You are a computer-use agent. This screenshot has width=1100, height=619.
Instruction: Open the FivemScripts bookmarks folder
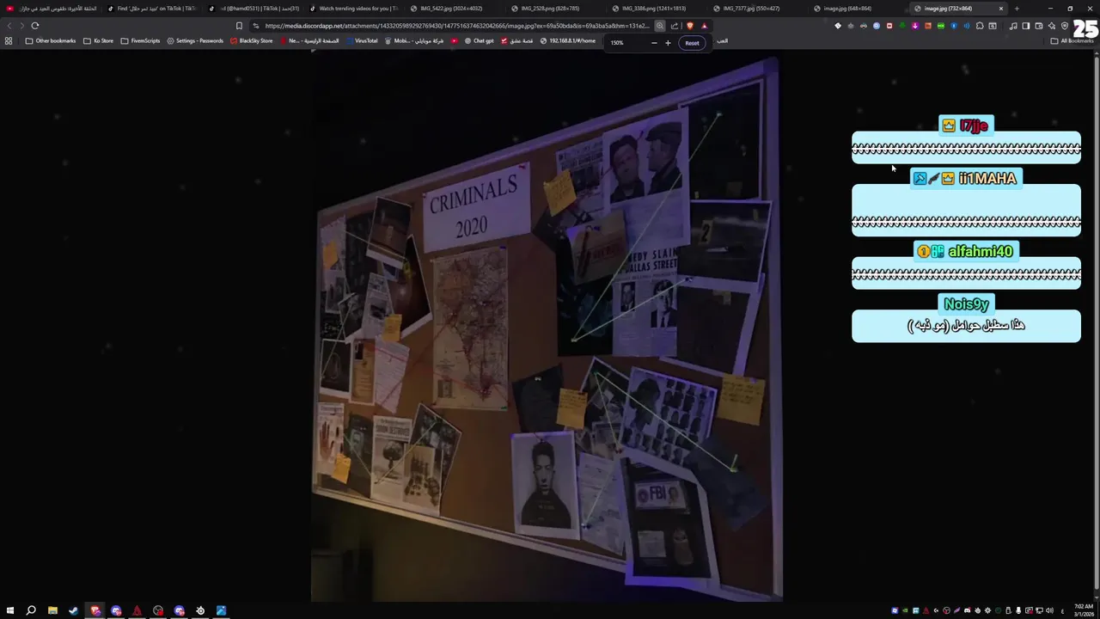pyautogui.click(x=140, y=40)
